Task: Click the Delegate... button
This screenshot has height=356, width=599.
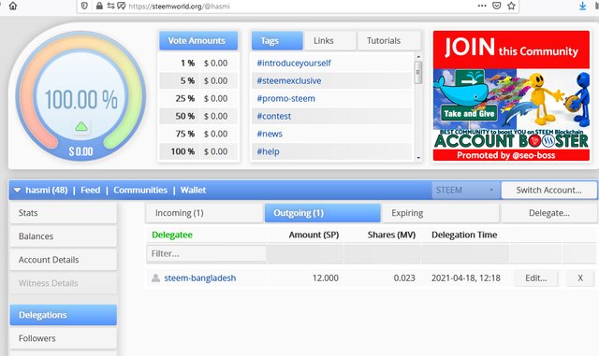Action: (548, 213)
